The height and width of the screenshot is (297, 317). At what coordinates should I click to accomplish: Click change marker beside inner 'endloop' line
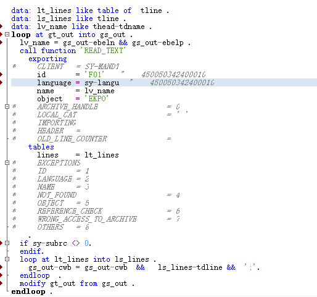pos(1,275)
